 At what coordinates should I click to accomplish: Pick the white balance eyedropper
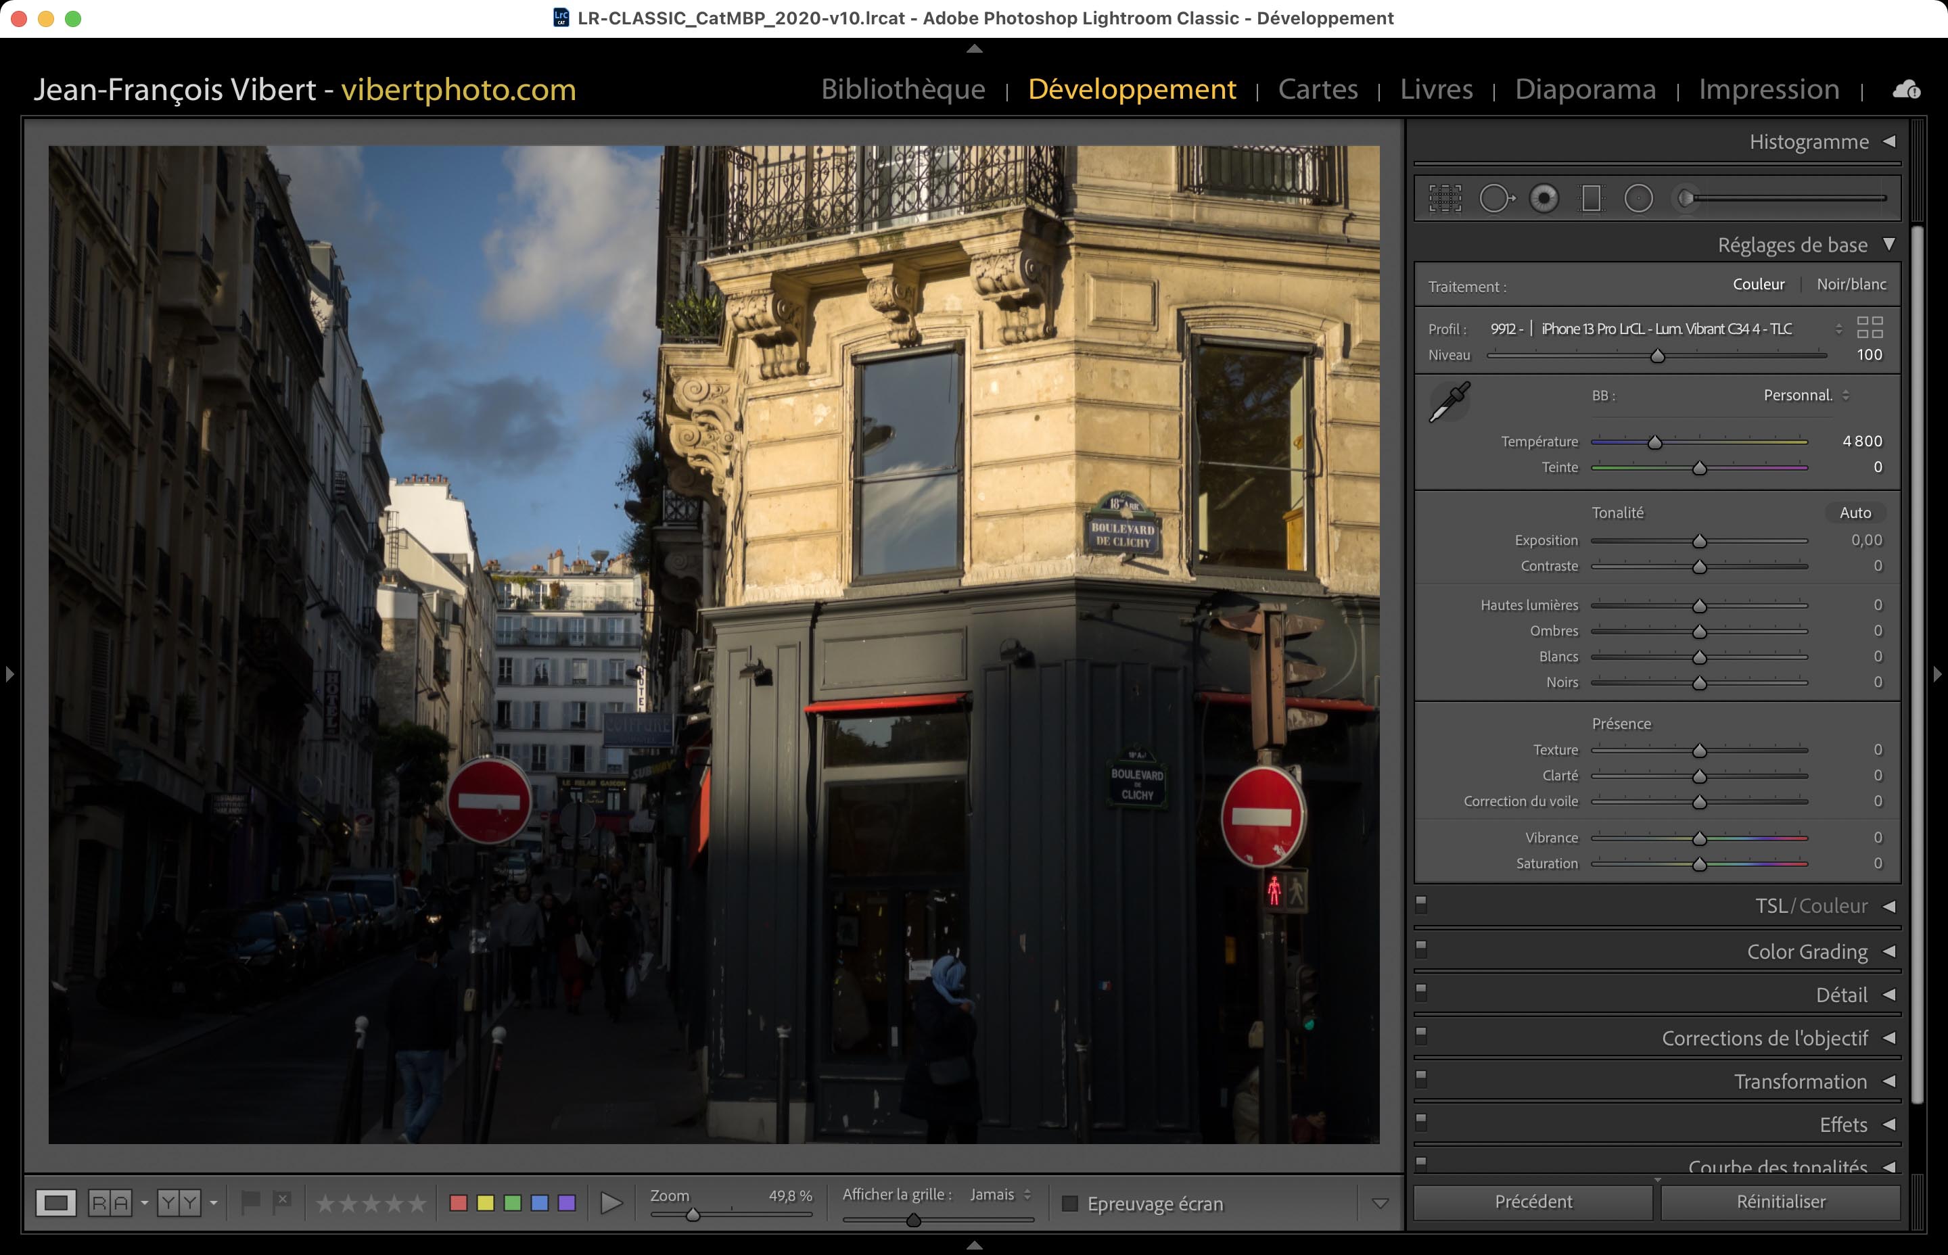tap(1450, 402)
